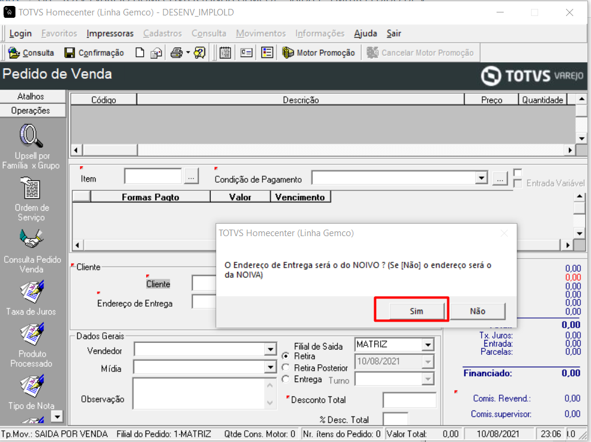This screenshot has width=591, height=442.
Task: Click into the Item input field
Action: tap(153, 176)
